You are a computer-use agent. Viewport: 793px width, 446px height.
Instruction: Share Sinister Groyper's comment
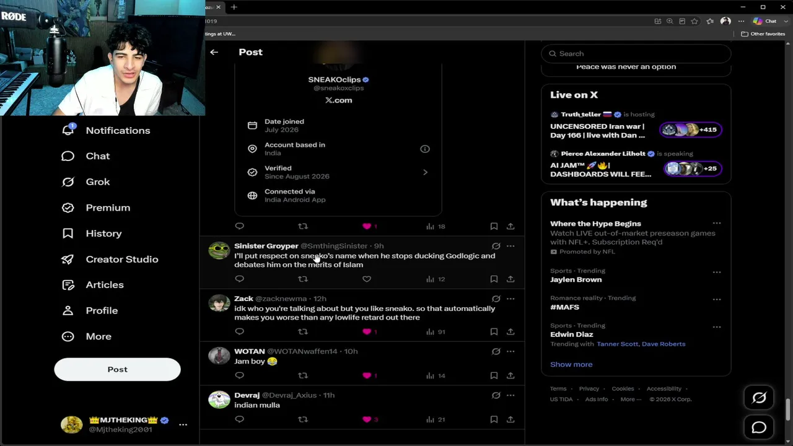pos(510,279)
